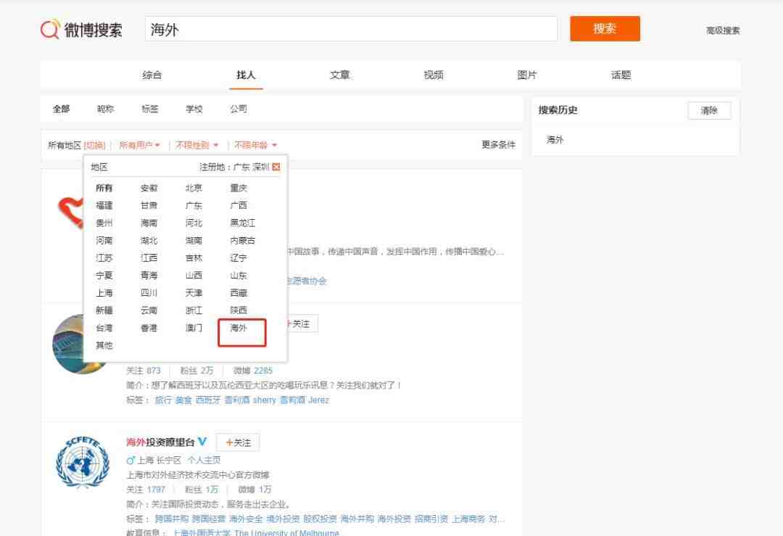The width and height of the screenshot is (783, 536).
Task: Choose 辽宁 in the region list
Action: point(239,257)
